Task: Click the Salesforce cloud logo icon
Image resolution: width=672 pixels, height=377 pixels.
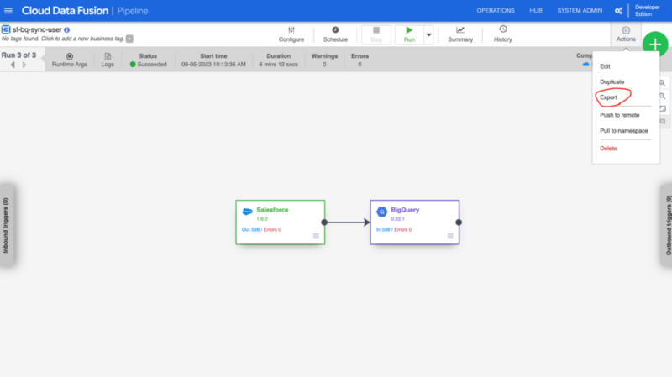Action: (x=247, y=212)
